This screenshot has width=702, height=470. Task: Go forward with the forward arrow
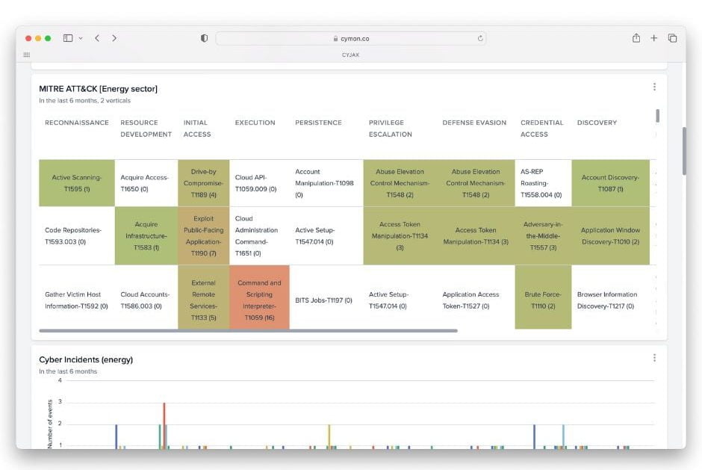click(x=114, y=38)
